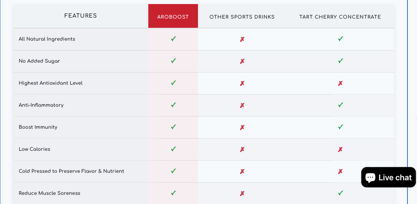Image resolution: width=417 pixels, height=204 pixels.
Task: Click the Low Calories feature label
Action: tap(34, 149)
